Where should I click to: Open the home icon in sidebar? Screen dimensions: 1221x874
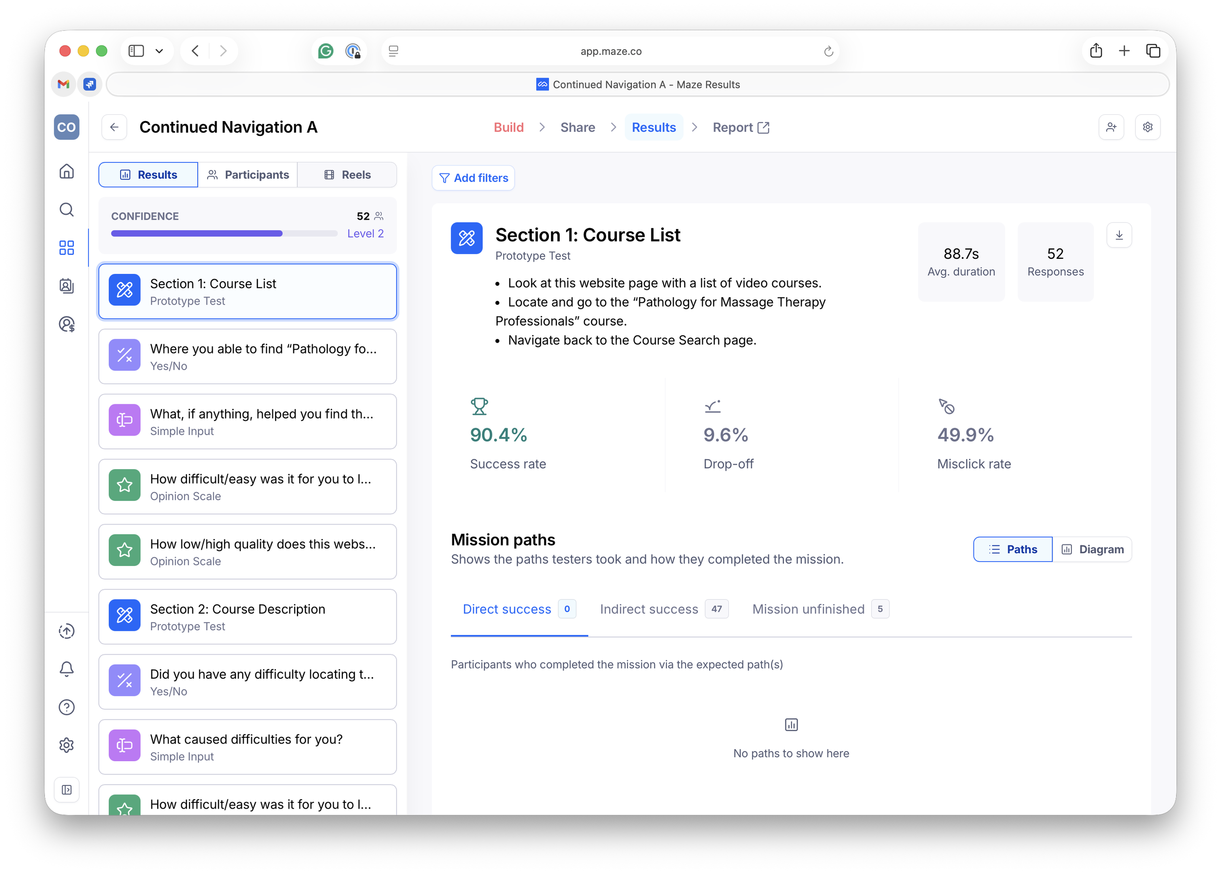[x=66, y=171]
